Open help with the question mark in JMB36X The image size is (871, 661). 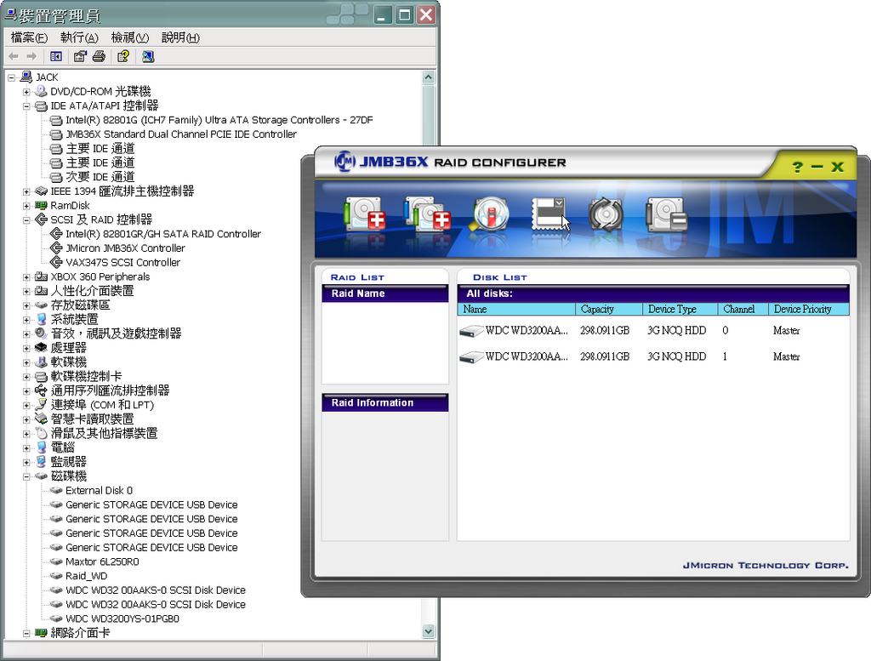click(798, 167)
